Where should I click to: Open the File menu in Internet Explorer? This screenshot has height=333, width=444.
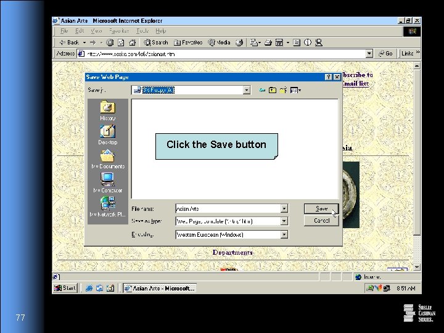64,31
